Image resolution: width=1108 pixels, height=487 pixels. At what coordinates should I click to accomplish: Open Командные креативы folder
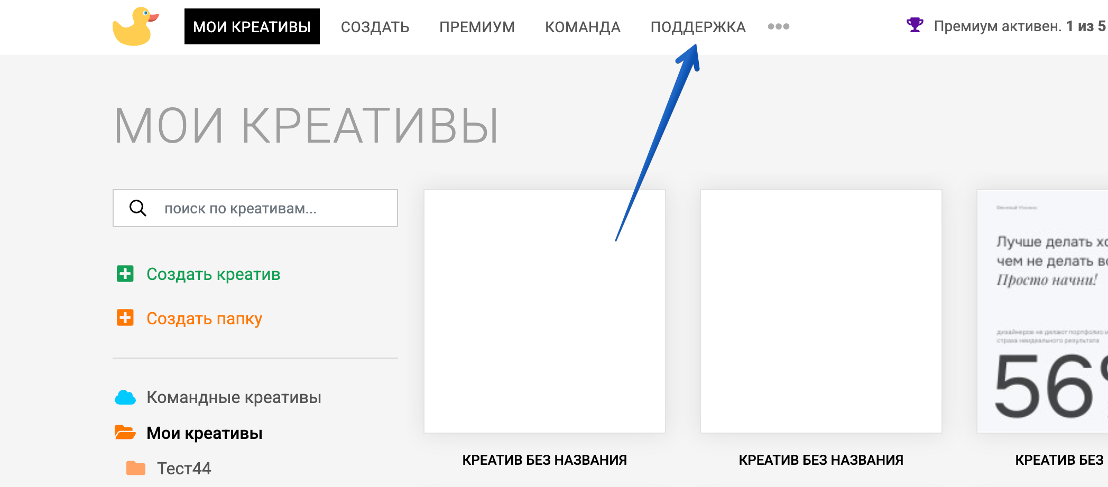(x=234, y=397)
